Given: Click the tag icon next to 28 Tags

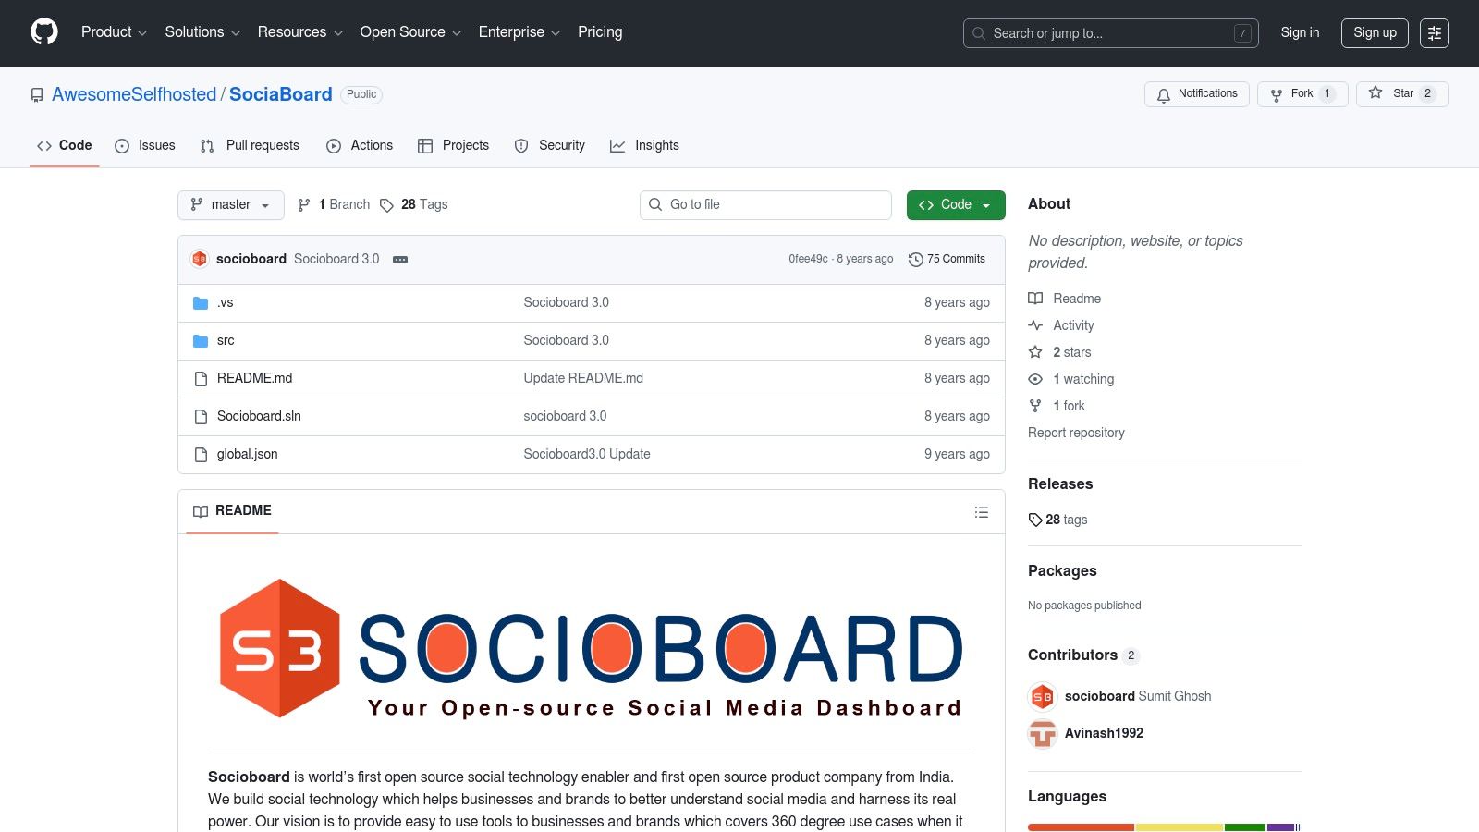Looking at the screenshot, I should (386, 205).
